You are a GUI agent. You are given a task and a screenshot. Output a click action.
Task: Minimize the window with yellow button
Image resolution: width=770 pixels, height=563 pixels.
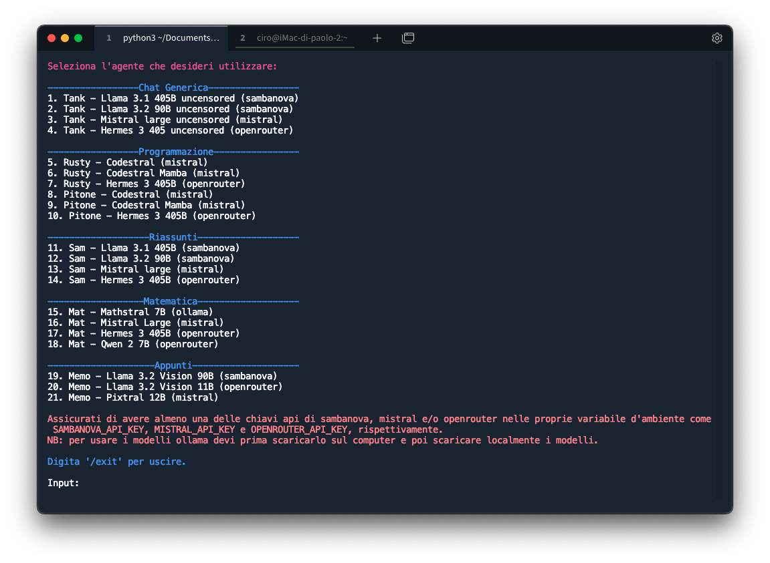[65, 38]
